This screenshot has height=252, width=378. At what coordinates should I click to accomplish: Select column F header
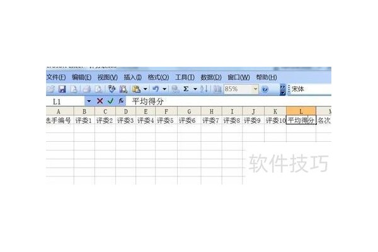(x=166, y=112)
